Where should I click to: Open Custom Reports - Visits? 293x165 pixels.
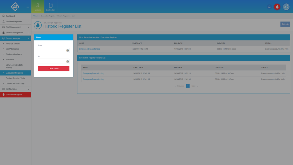coord(15,78)
